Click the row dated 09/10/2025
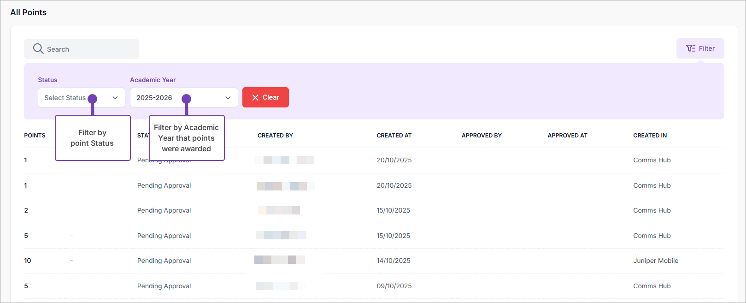Image resolution: width=746 pixels, height=303 pixels. pos(394,286)
